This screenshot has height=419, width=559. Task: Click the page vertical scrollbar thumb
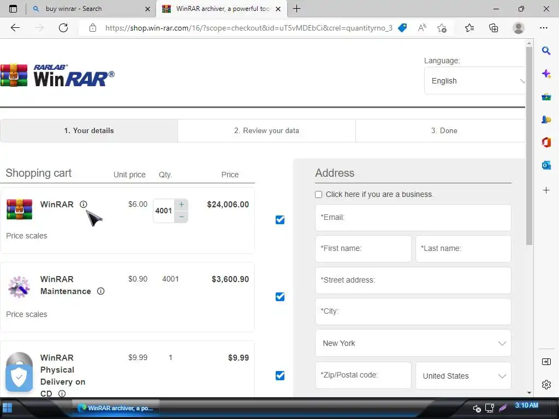[x=529, y=146]
